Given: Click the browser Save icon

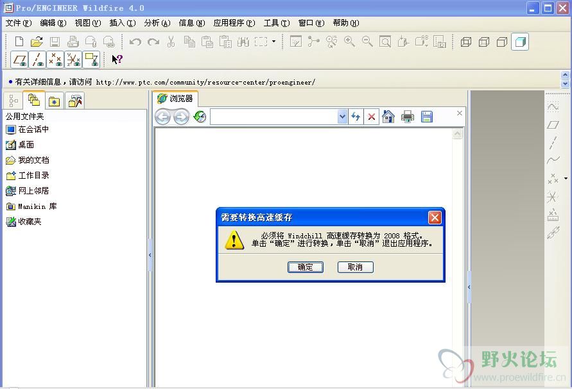Looking at the screenshot, I should click(426, 117).
